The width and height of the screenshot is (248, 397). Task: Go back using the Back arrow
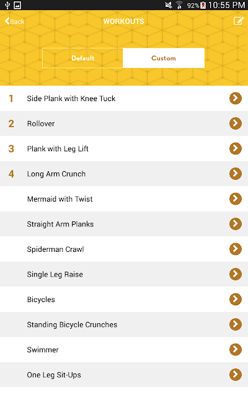pyautogui.click(x=14, y=21)
